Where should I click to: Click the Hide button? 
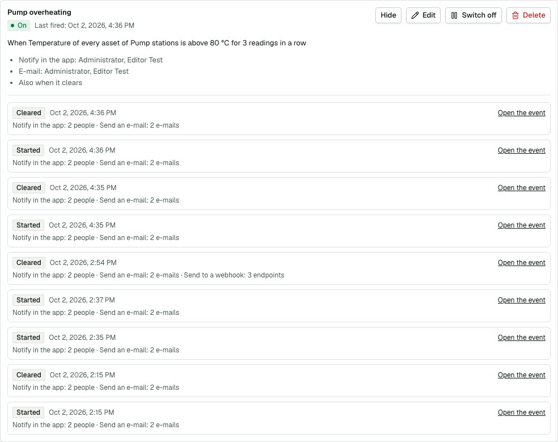tap(388, 15)
